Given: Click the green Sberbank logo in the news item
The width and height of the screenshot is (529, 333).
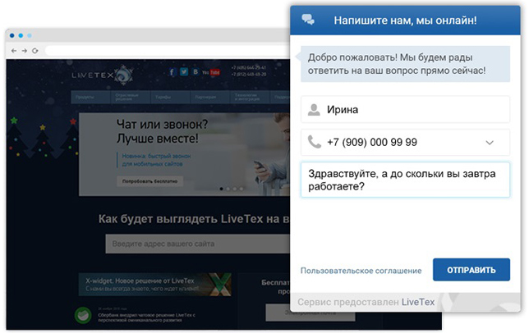Looking at the screenshot, I should click(x=83, y=315).
